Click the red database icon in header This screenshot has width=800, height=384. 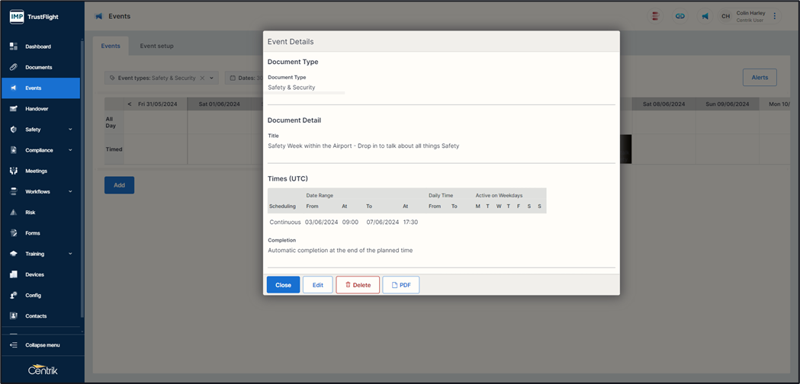(x=655, y=16)
